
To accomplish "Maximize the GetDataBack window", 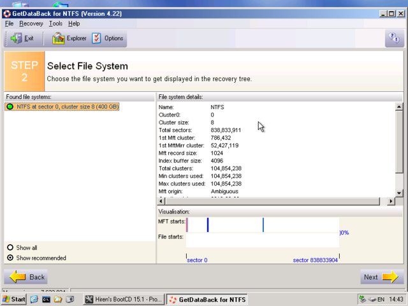I will pyautogui.click(x=391, y=14).
